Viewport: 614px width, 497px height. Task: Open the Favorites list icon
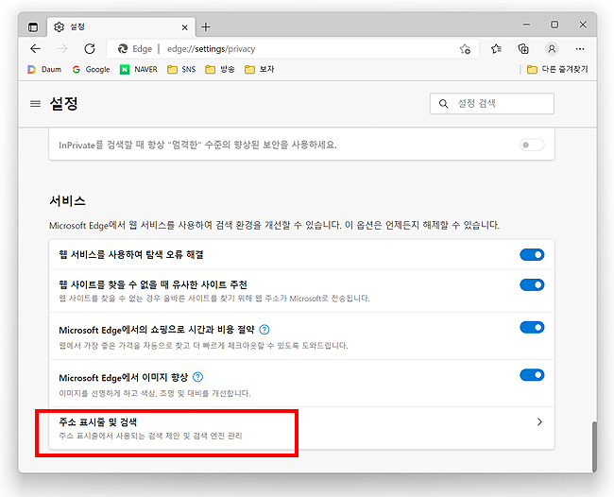click(x=496, y=48)
